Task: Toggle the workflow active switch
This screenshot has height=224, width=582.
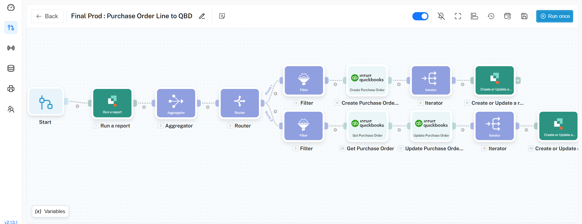Action: click(x=420, y=16)
